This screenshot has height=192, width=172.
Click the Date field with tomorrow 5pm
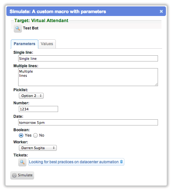pyautogui.click(x=88, y=123)
